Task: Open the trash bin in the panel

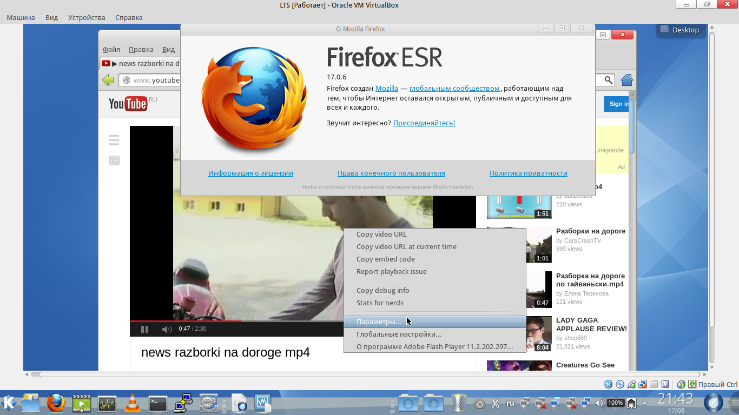Action: tap(459, 403)
